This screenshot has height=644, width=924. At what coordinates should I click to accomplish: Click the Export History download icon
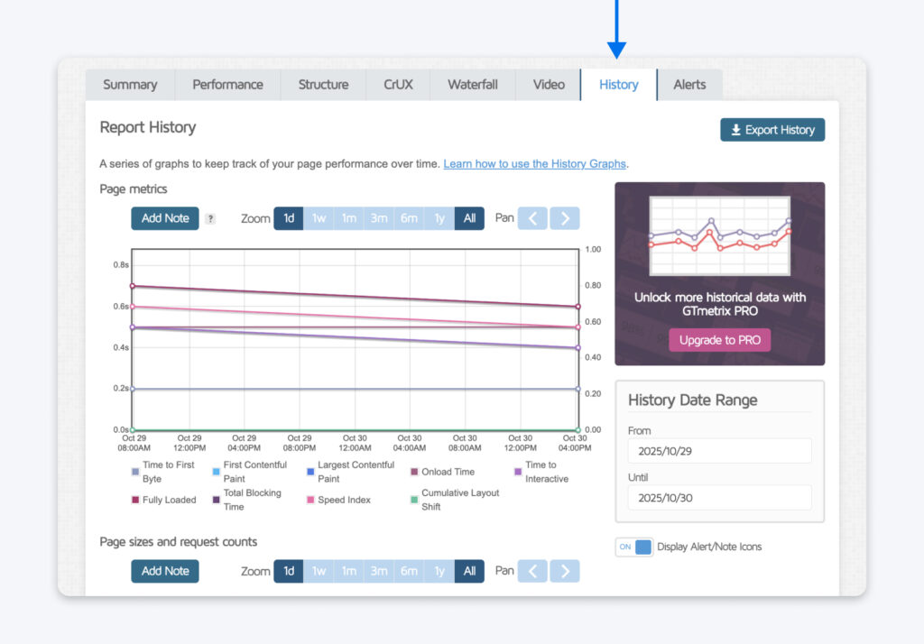[736, 129]
